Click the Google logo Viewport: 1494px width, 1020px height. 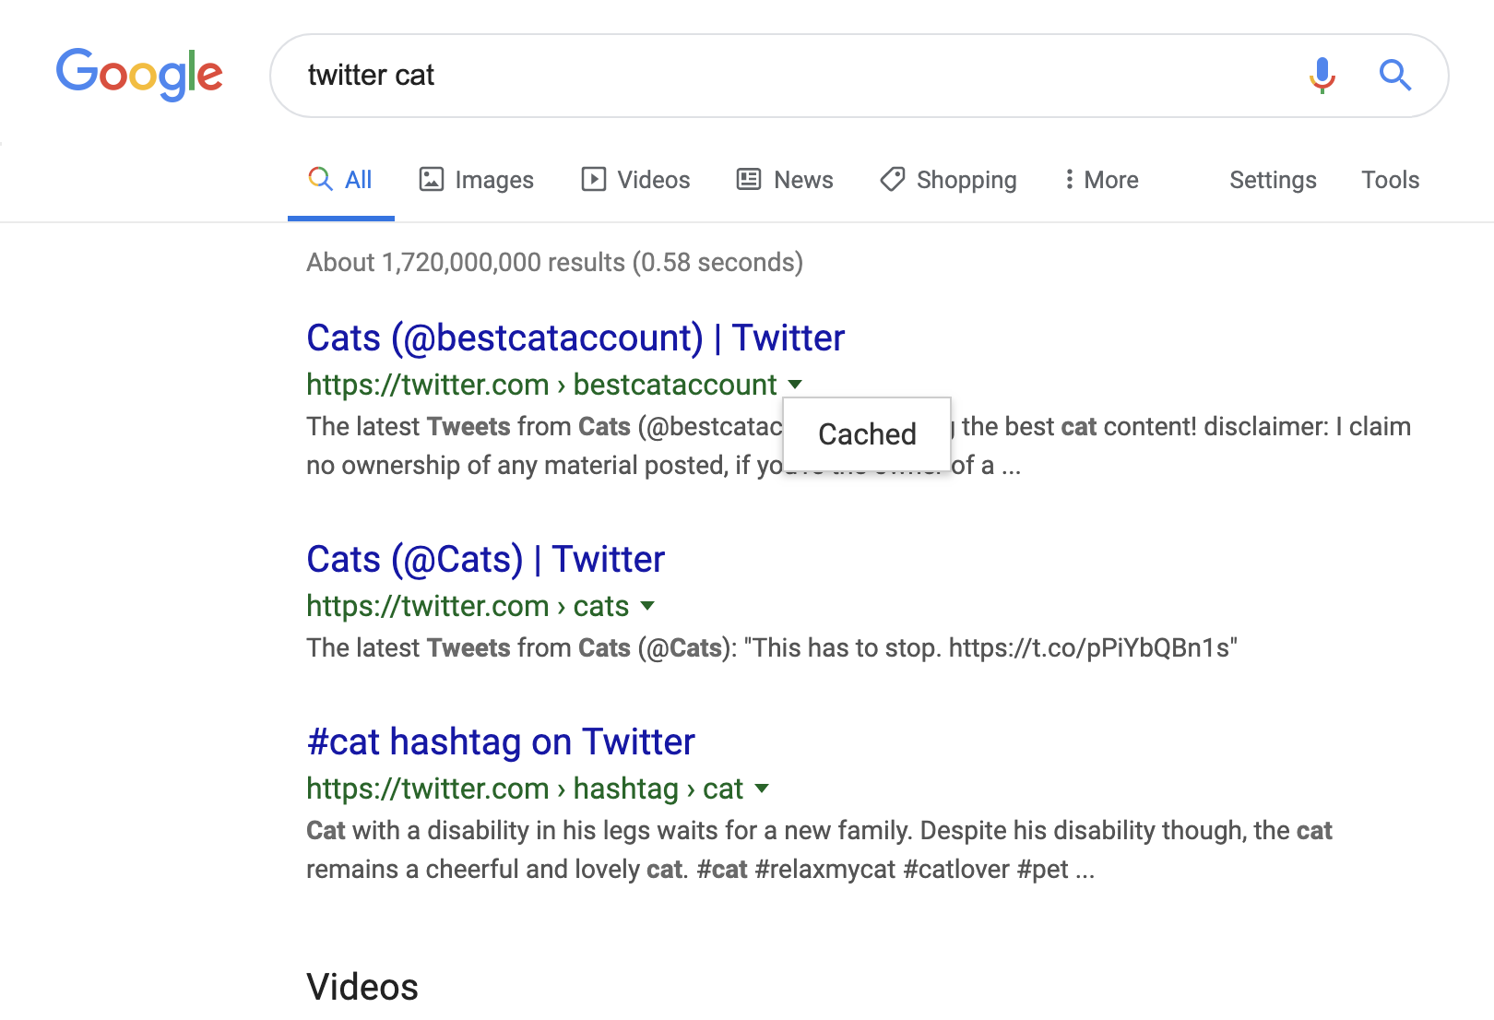click(139, 74)
